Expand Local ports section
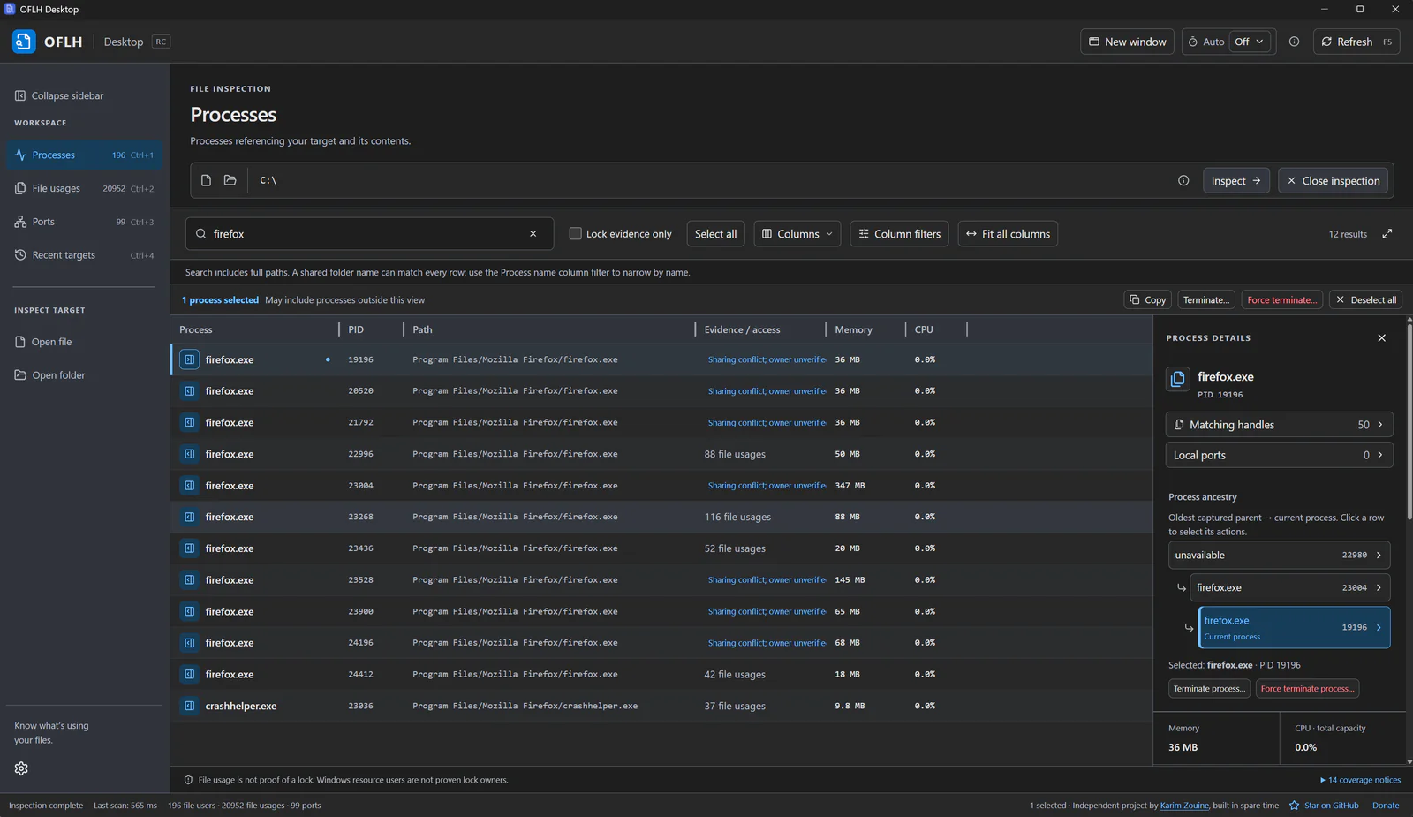The width and height of the screenshot is (1413, 817). 1279,455
